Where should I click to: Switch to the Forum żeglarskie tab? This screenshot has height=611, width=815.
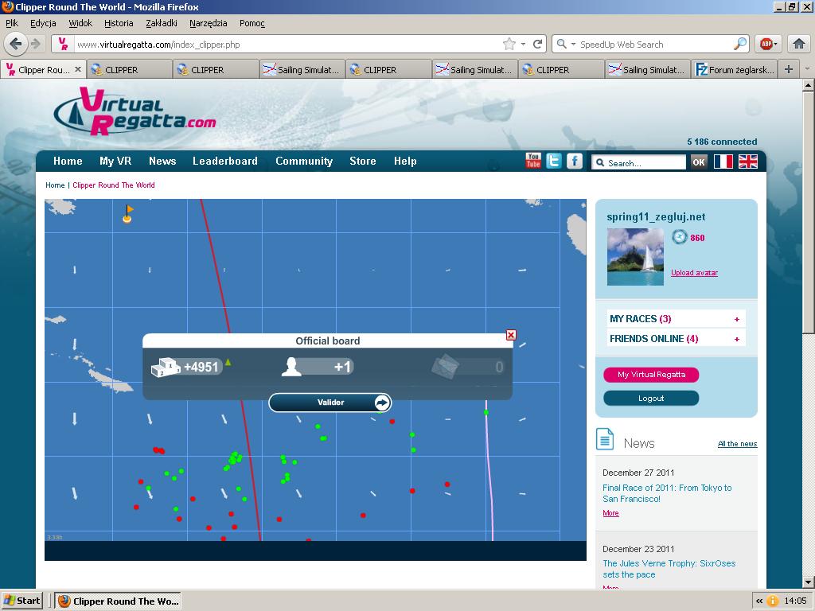(734, 70)
